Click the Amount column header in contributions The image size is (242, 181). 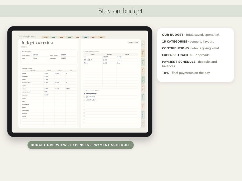tap(109, 54)
